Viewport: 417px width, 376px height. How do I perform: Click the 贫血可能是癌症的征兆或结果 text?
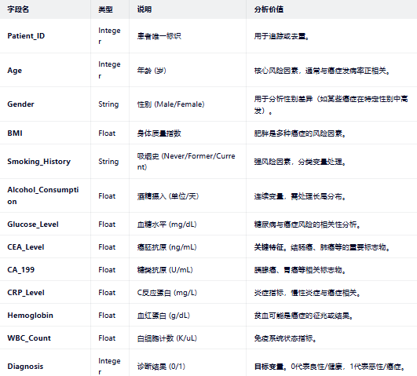tap(304, 316)
